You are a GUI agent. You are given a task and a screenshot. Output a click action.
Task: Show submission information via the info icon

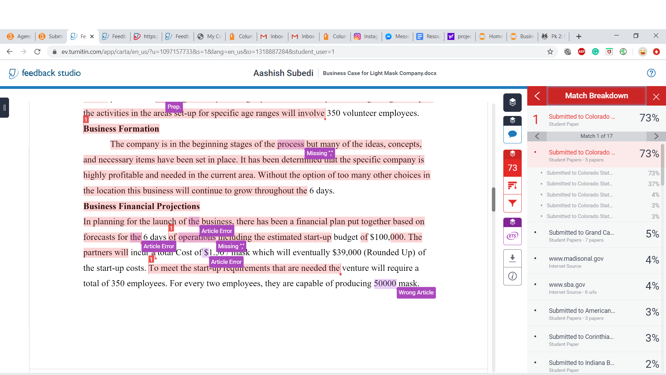click(512, 276)
